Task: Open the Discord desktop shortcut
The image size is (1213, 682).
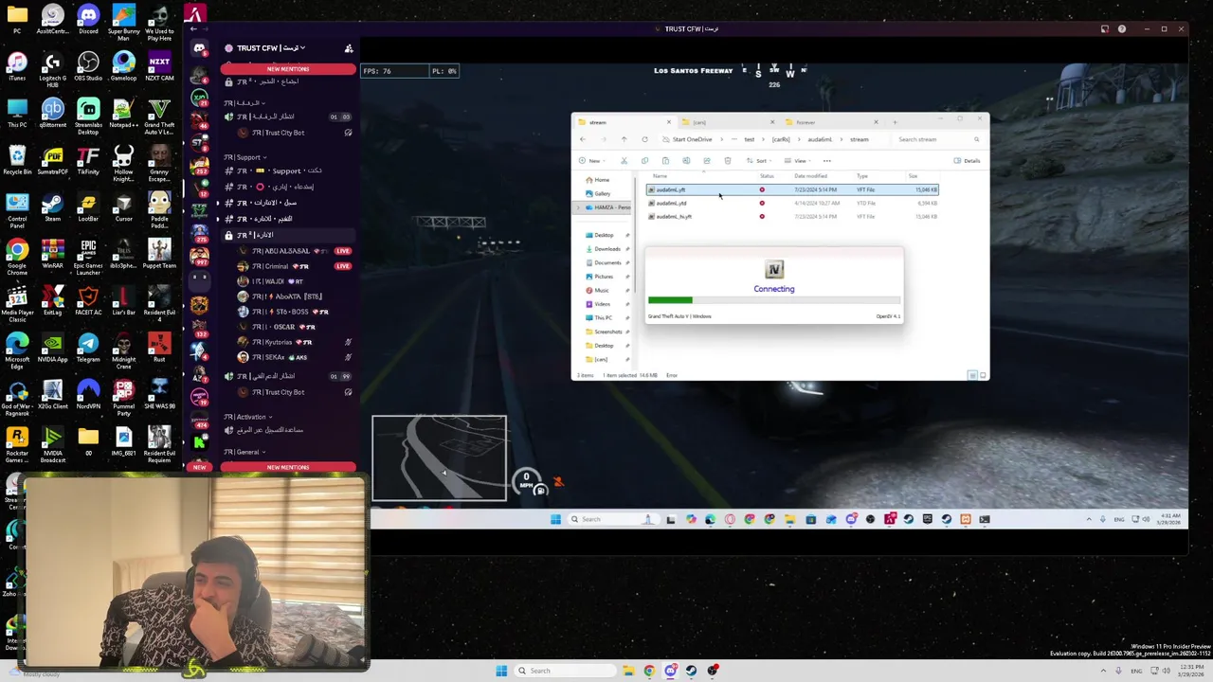Action: point(88,19)
